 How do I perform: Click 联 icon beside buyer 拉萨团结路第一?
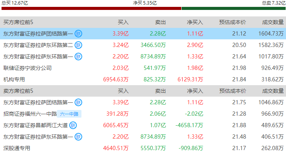point(78,34)
